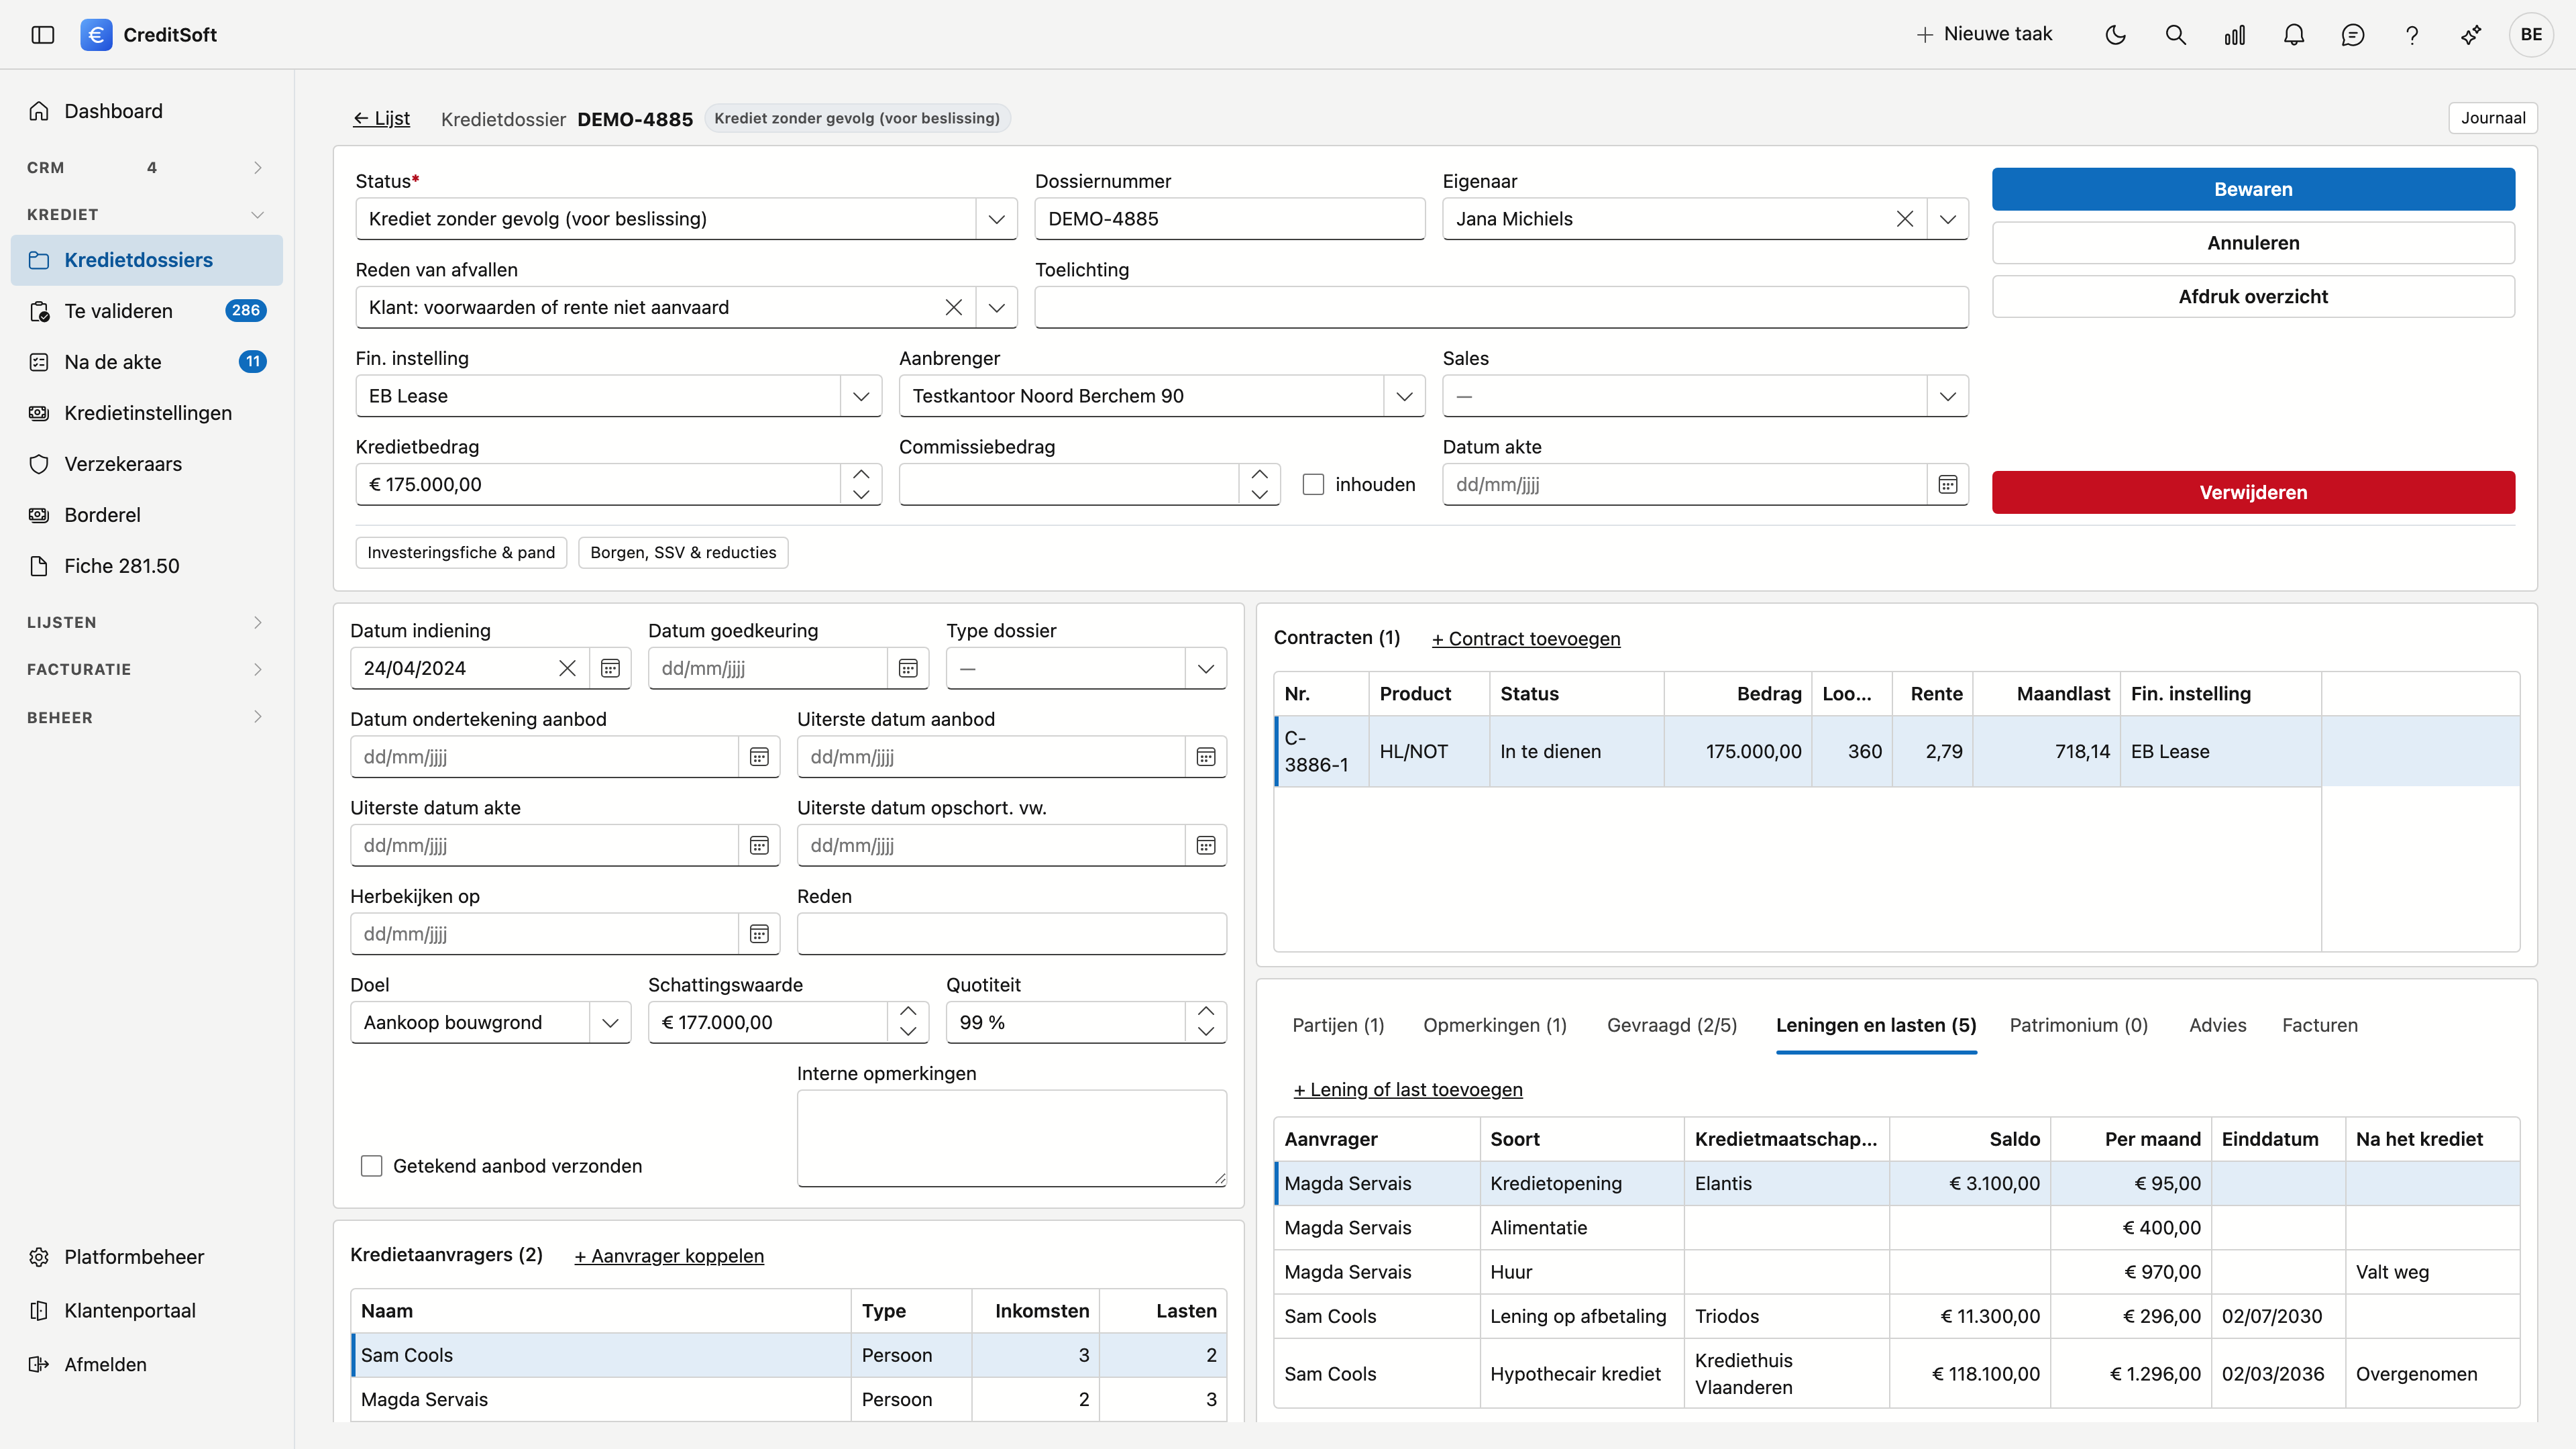Open the Sales dropdown

pyautogui.click(x=1948, y=396)
